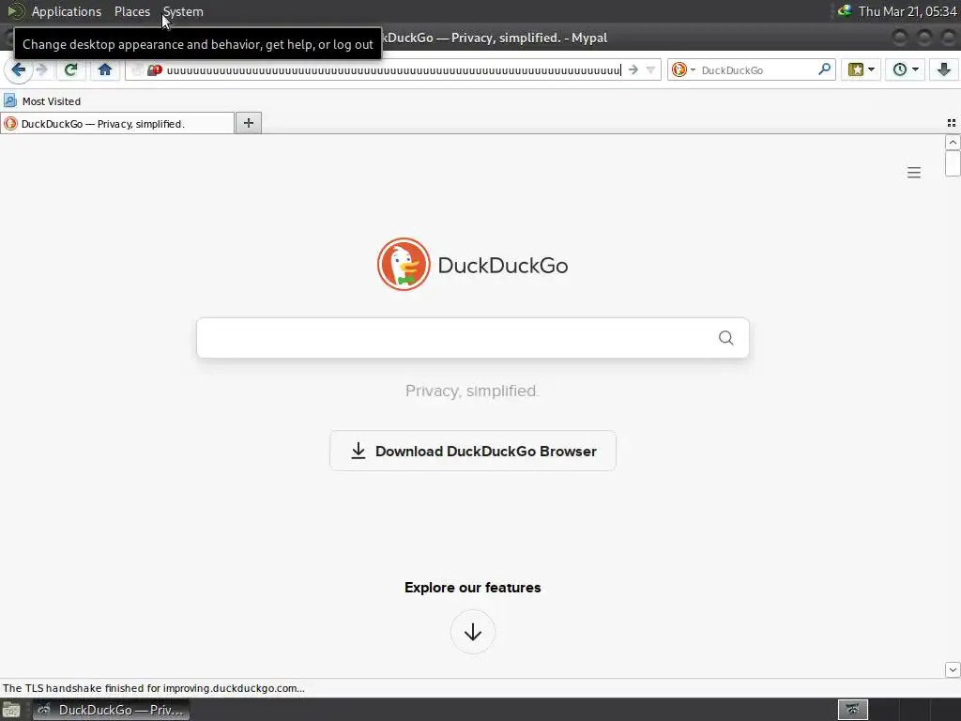
Task: Click the vertical scrollbar thumb
Action: coord(953,163)
